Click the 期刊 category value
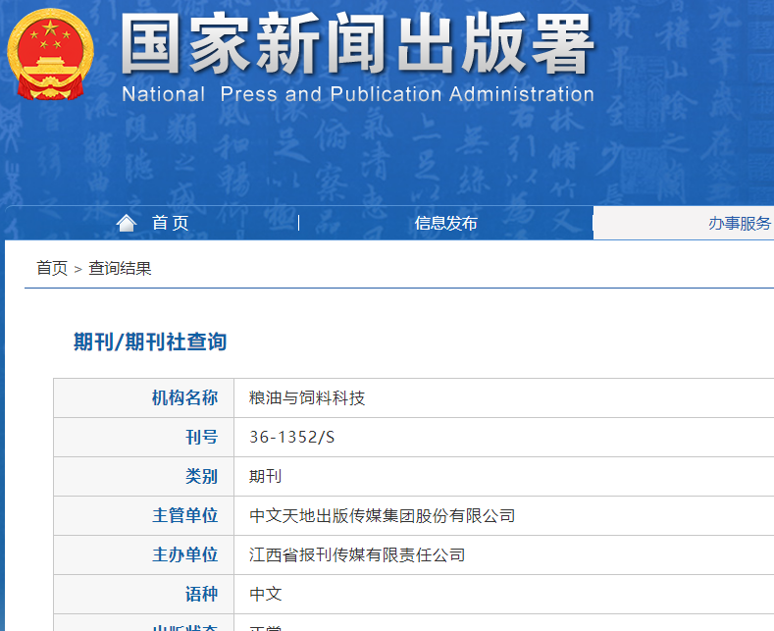The image size is (774, 631). (x=266, y=477)
